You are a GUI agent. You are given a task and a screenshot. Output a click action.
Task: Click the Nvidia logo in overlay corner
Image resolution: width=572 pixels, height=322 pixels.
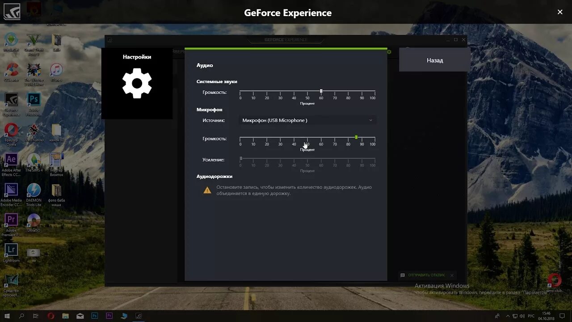point(12,12)
